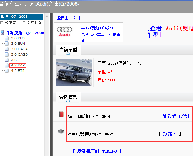This screenshot has height=156, width=193.
Task: Collapse all with 菜单折叠
Action: coord(34,23)
